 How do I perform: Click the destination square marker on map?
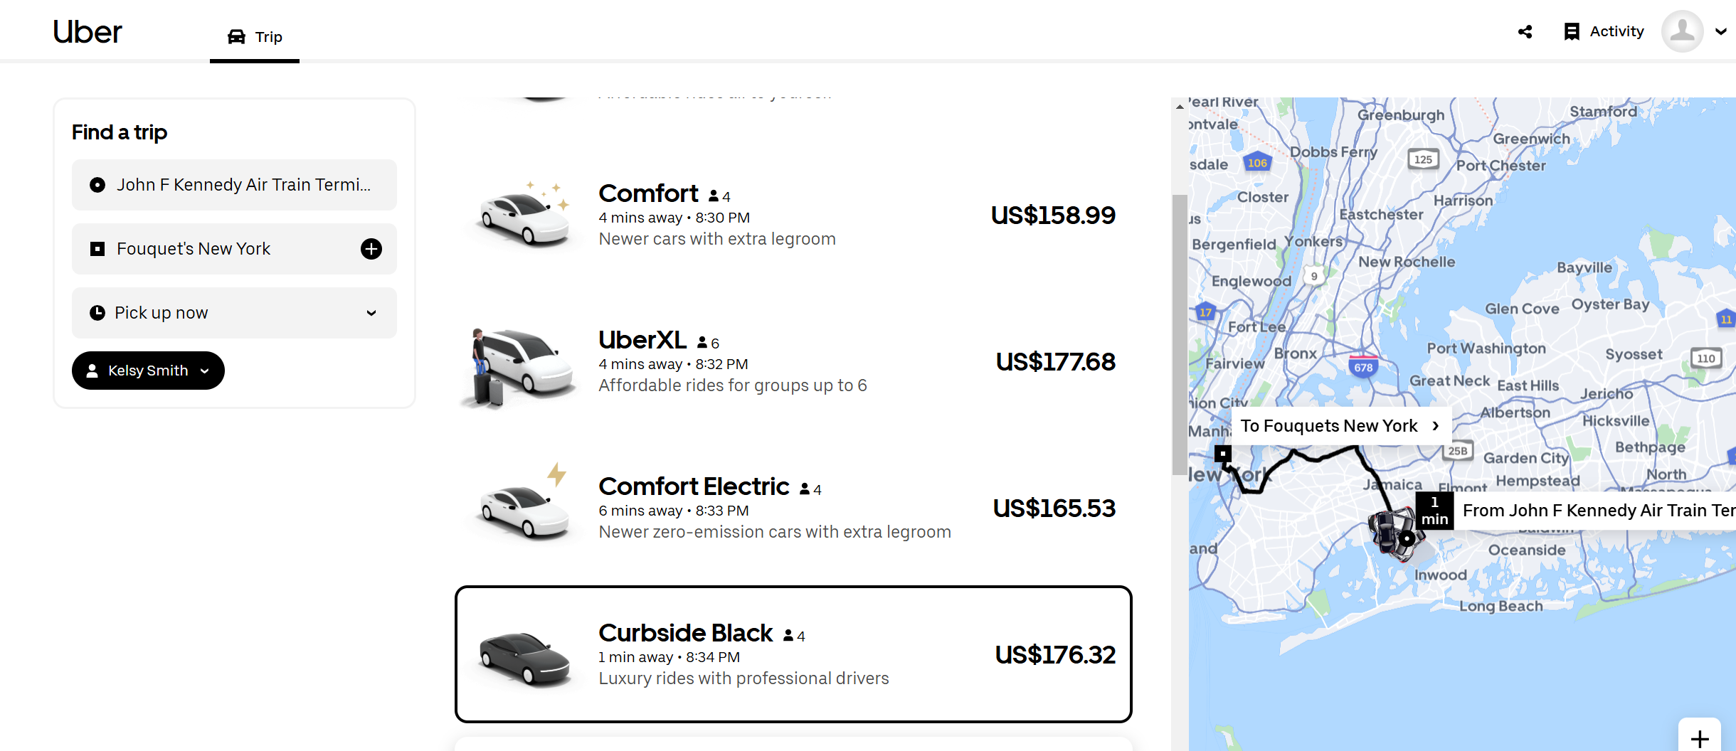point(1222,453)
